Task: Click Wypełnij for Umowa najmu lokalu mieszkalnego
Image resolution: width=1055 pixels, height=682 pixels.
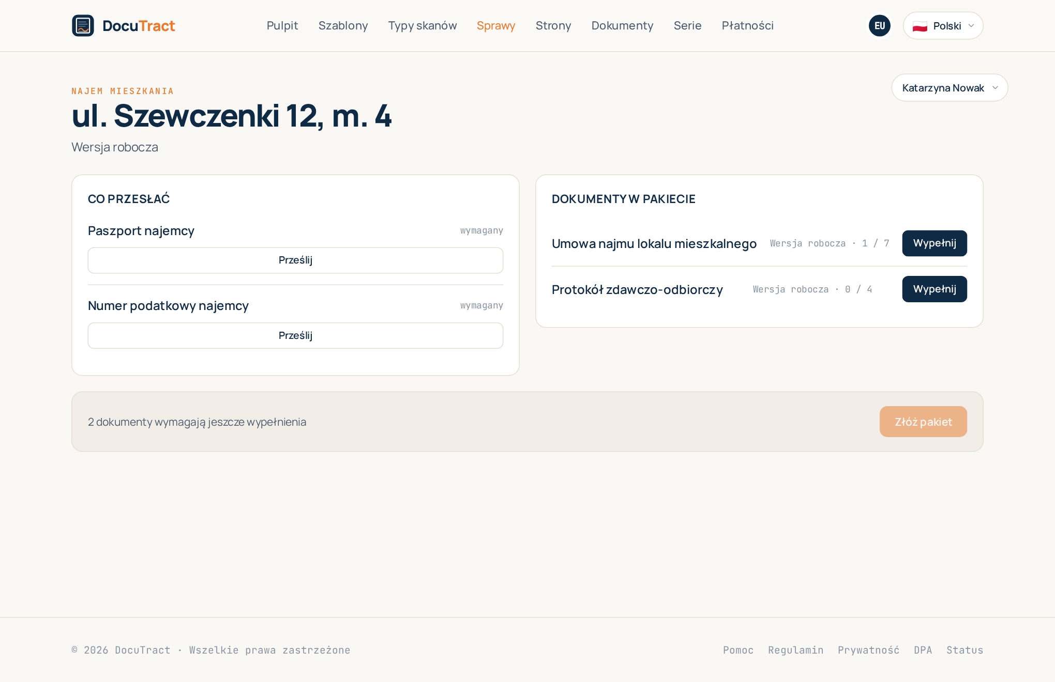Action: (x=935, y=243)
